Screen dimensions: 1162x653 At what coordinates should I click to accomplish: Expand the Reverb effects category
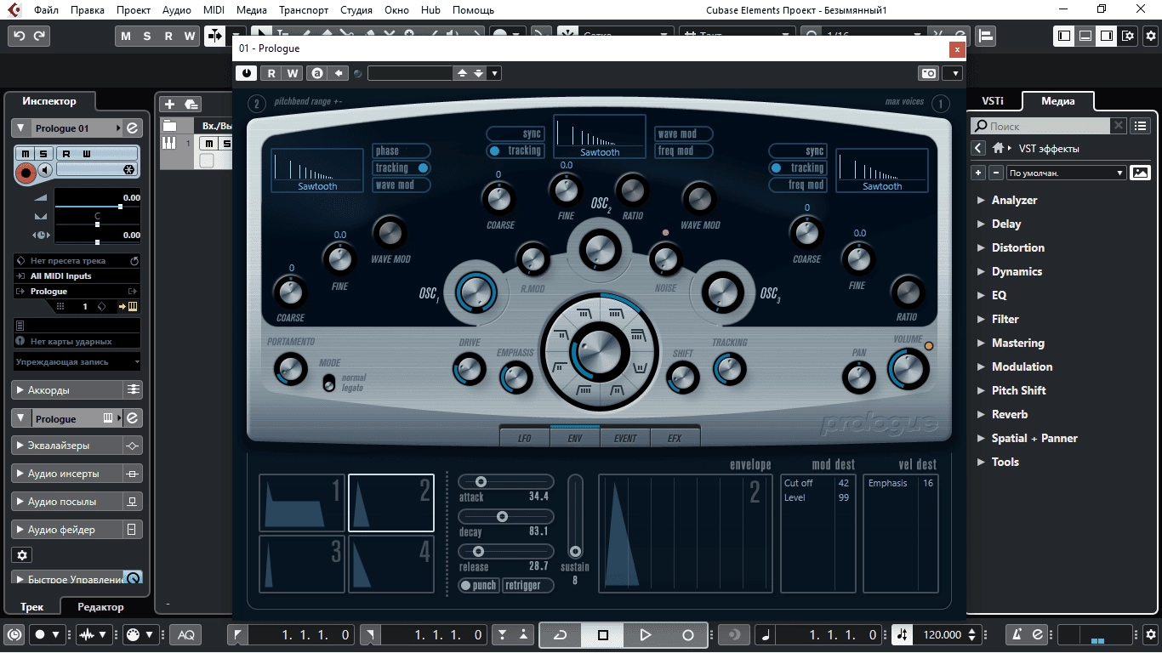(981, 415)
